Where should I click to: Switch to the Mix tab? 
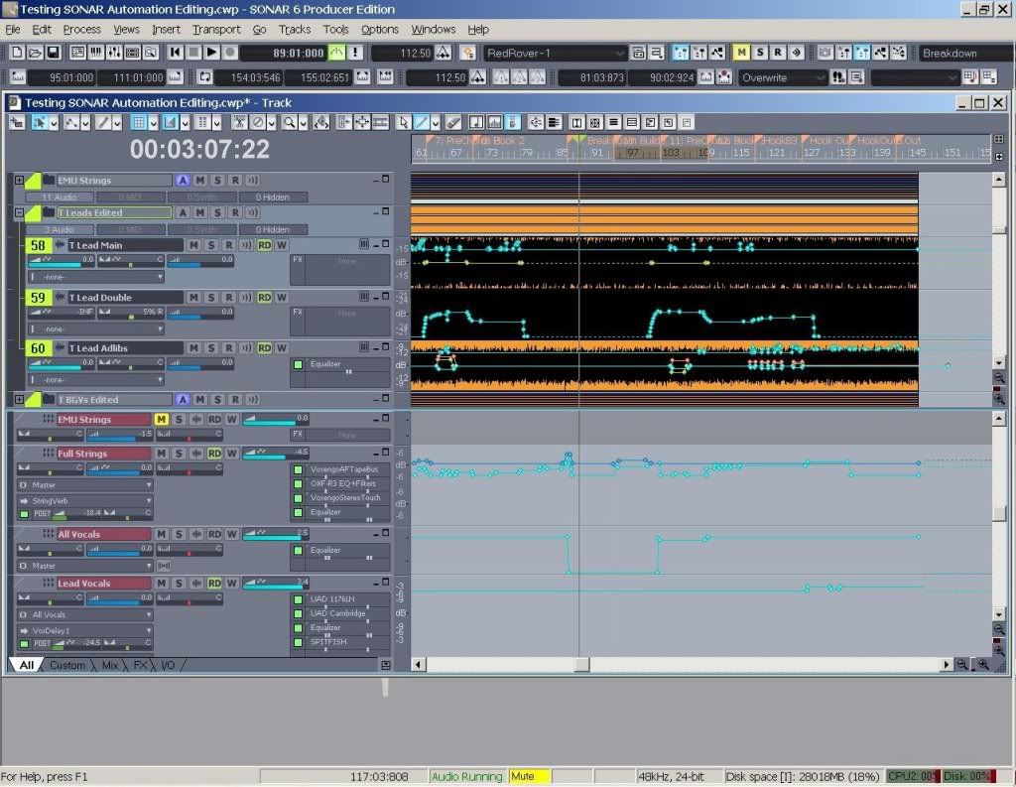click(109, 665)
